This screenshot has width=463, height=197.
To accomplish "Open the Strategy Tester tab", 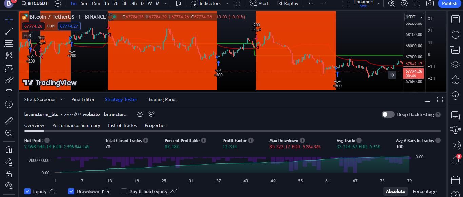I will 121,99.
